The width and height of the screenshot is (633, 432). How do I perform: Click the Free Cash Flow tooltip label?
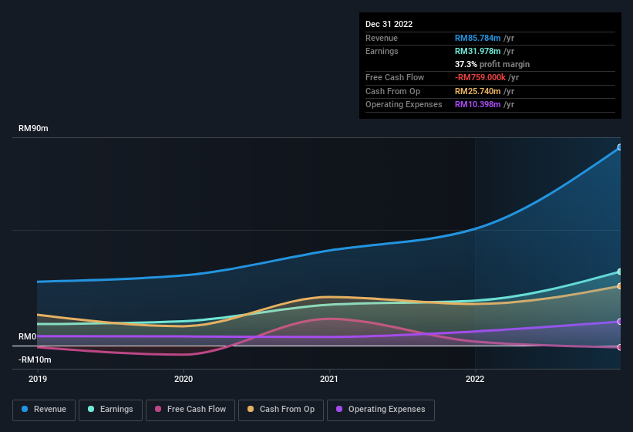[395, 77]
